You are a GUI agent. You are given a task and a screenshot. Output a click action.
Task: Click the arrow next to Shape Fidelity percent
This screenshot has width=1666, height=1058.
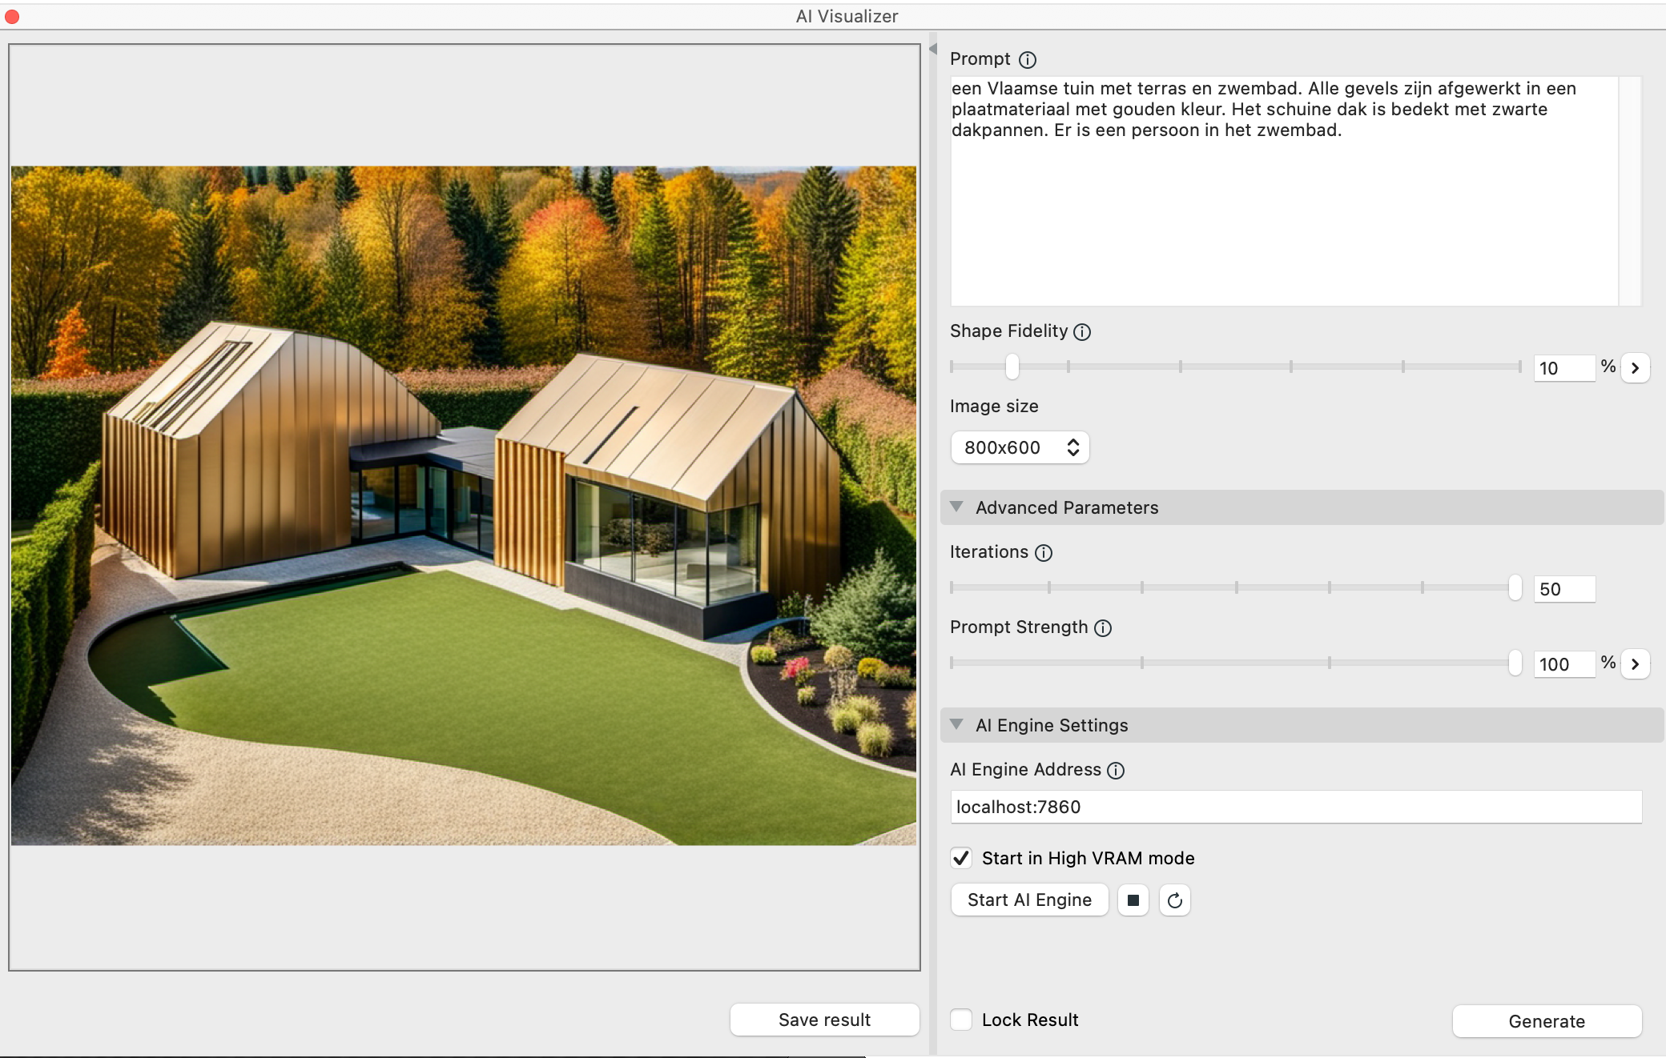1635,368
